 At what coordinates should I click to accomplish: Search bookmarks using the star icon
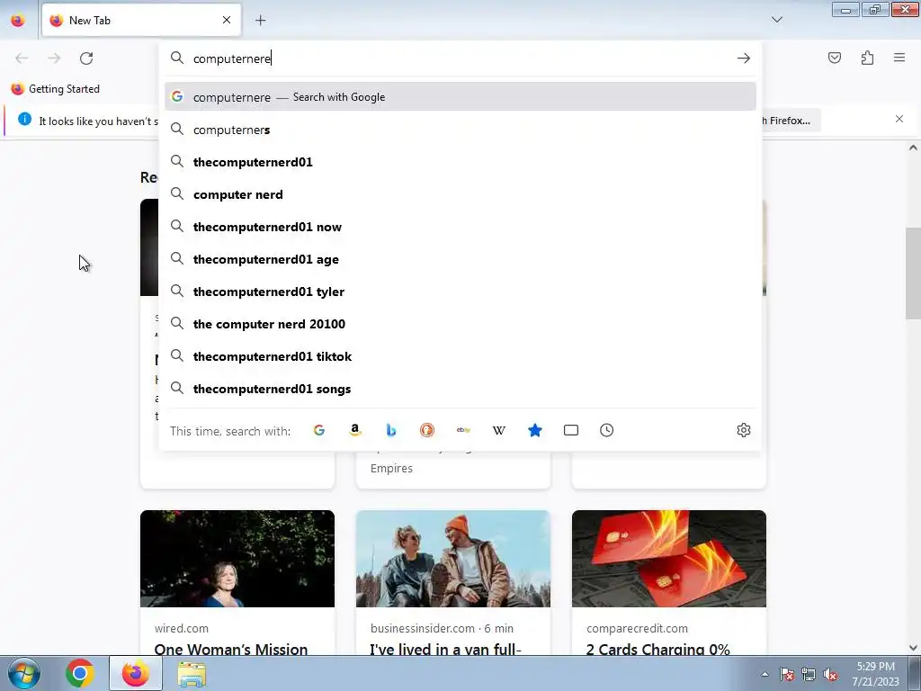[534, 430]
